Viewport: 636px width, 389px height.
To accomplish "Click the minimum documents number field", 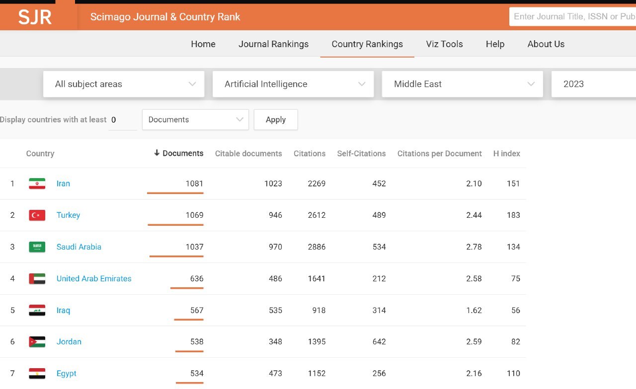I will pyautogui.click(x=122, y=120).
